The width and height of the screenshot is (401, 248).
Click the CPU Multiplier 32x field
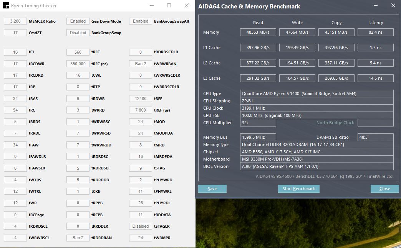tap(258, 123)
